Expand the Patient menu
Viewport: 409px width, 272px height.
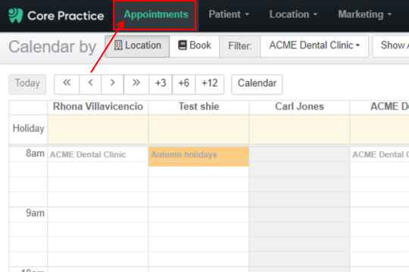point(229,14)
